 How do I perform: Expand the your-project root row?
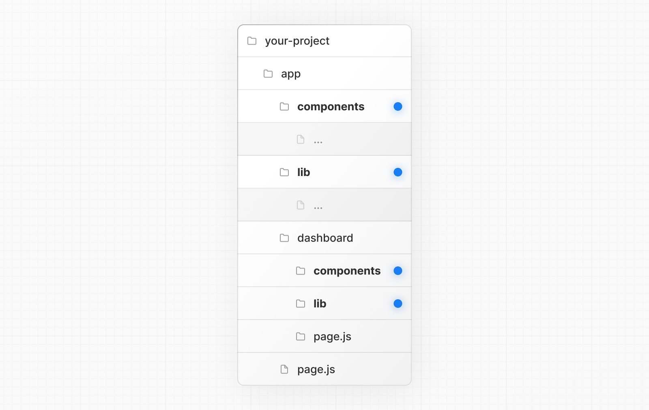coord(297,41)
